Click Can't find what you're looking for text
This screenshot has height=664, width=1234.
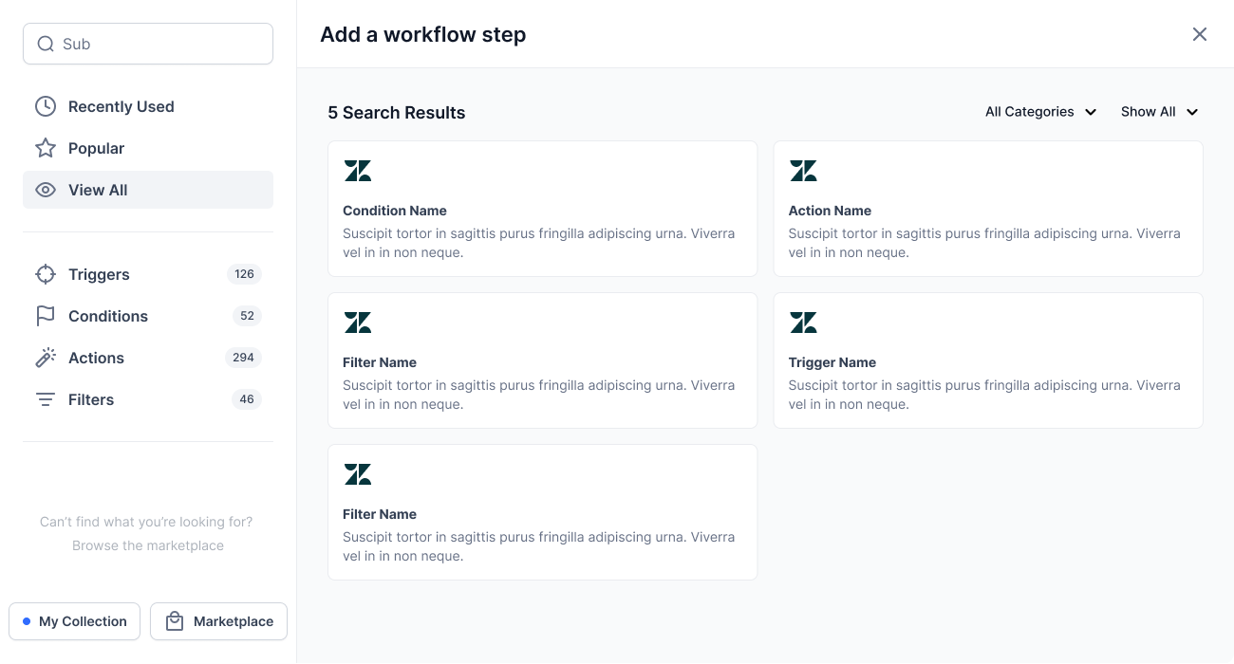(146, 522)
